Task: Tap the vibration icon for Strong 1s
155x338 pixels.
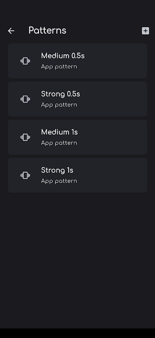Action: [25, 175]
